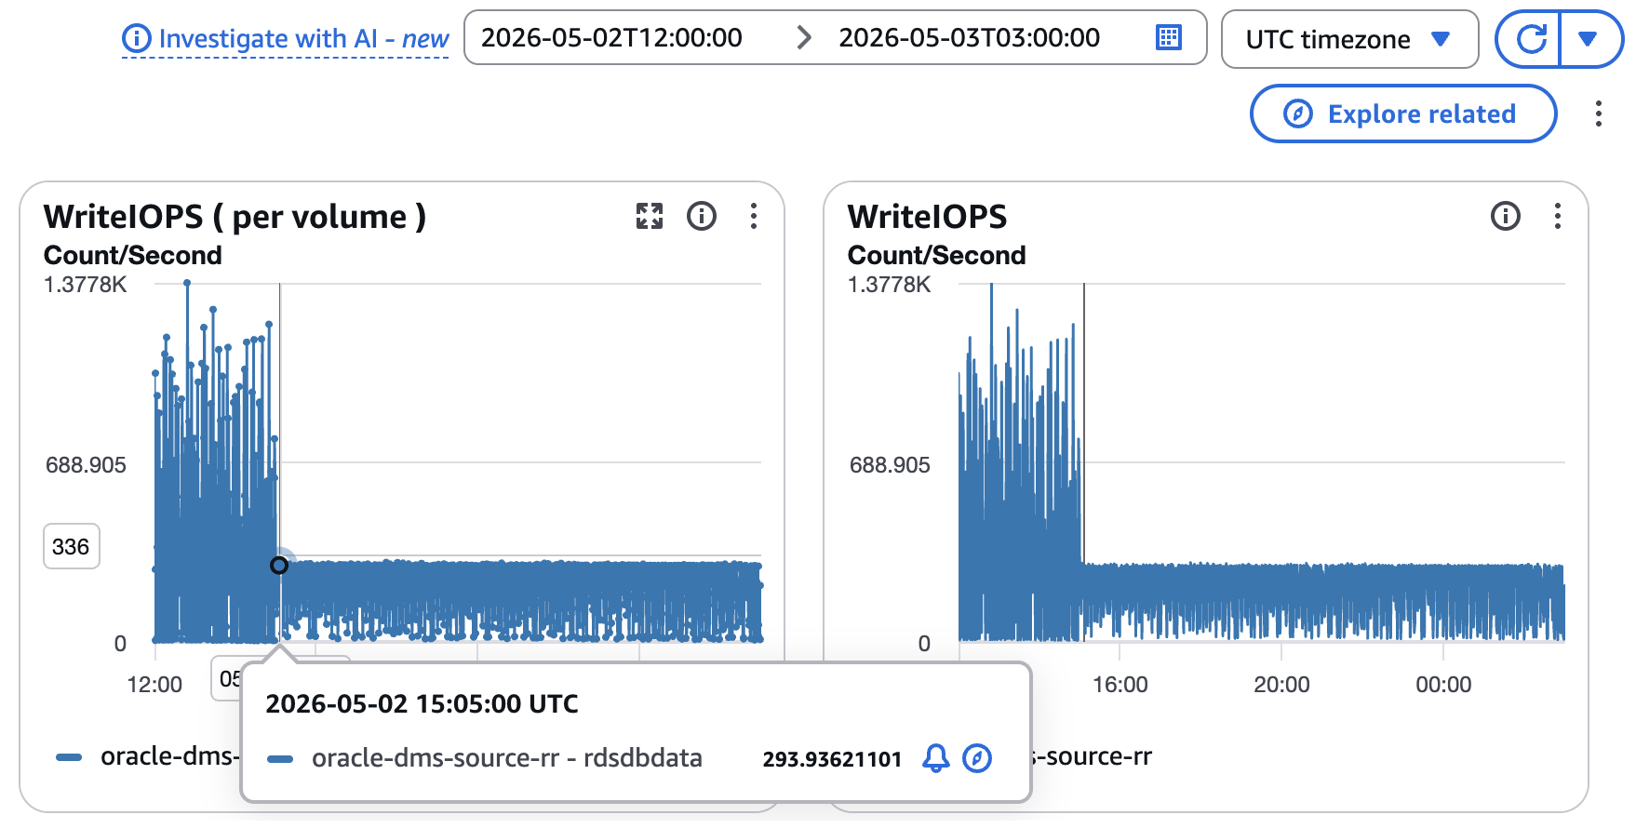
Task: Click the -source-rr legend label in WriteIOPS widget
Action: (x=1093, y=756)
